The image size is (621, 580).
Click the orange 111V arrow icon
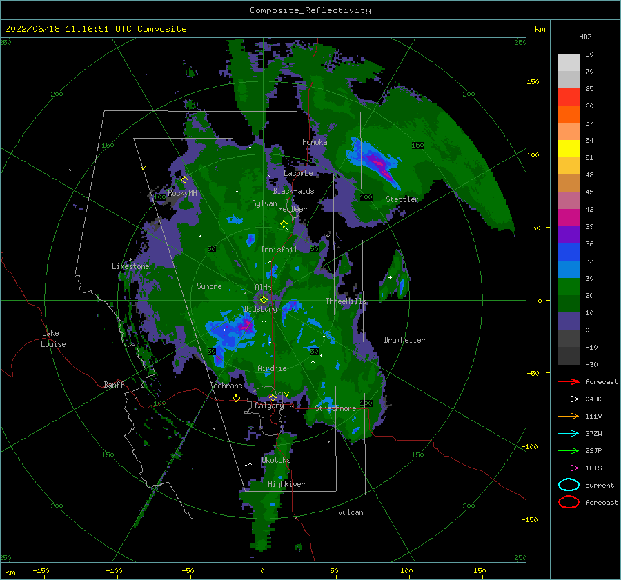click(569, 416)
